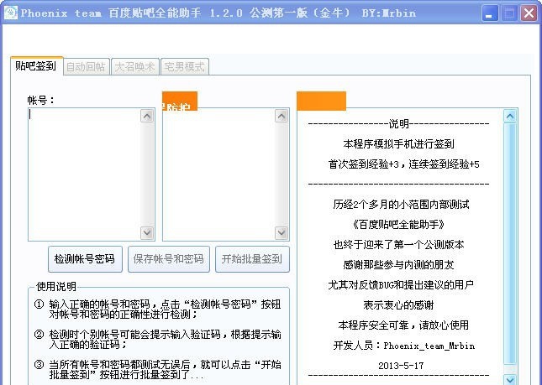The image size is (542, 385).
Task: Click text 开发人员：Phoenix_team_Mrbin
Action: coord(403,346)
